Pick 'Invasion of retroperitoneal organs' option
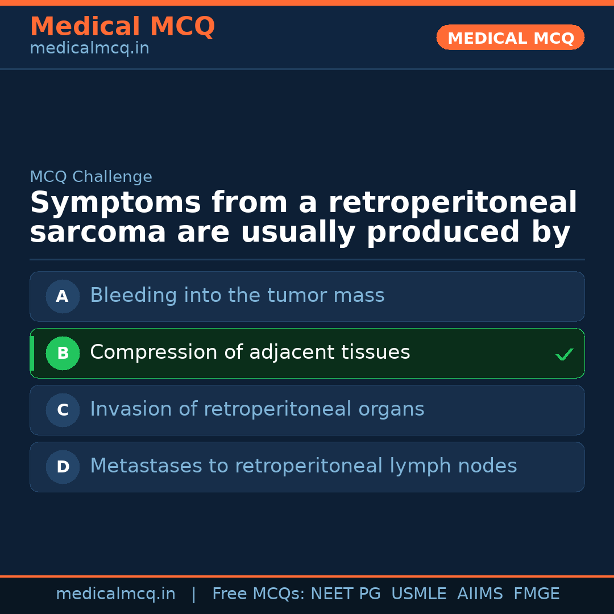 point(257,409)
